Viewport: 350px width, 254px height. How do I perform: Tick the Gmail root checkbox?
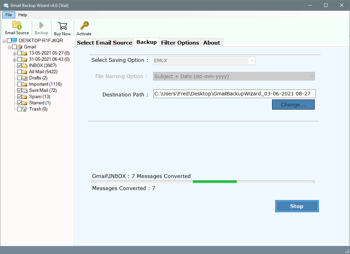coord(14,47)
